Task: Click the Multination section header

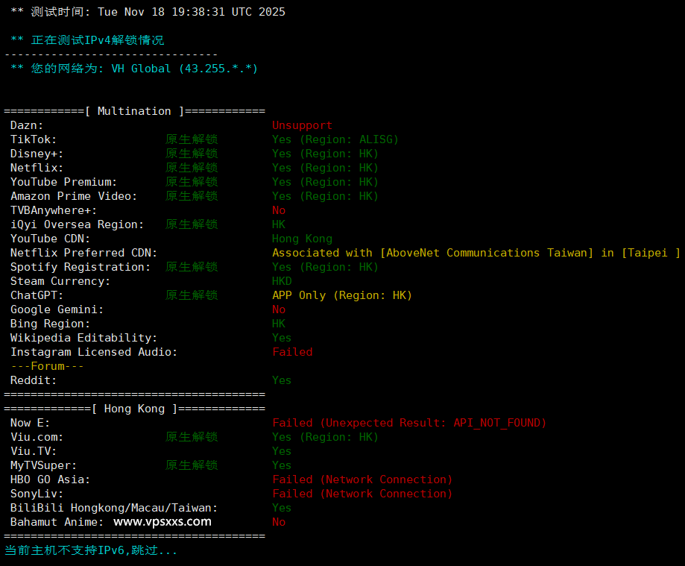Action: [x=134, y=111]
